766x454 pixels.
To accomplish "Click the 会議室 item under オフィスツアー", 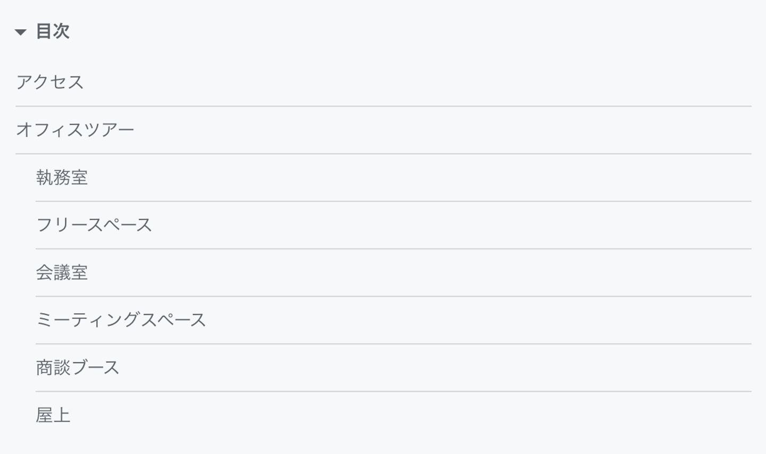I will (x=62, y=273).
